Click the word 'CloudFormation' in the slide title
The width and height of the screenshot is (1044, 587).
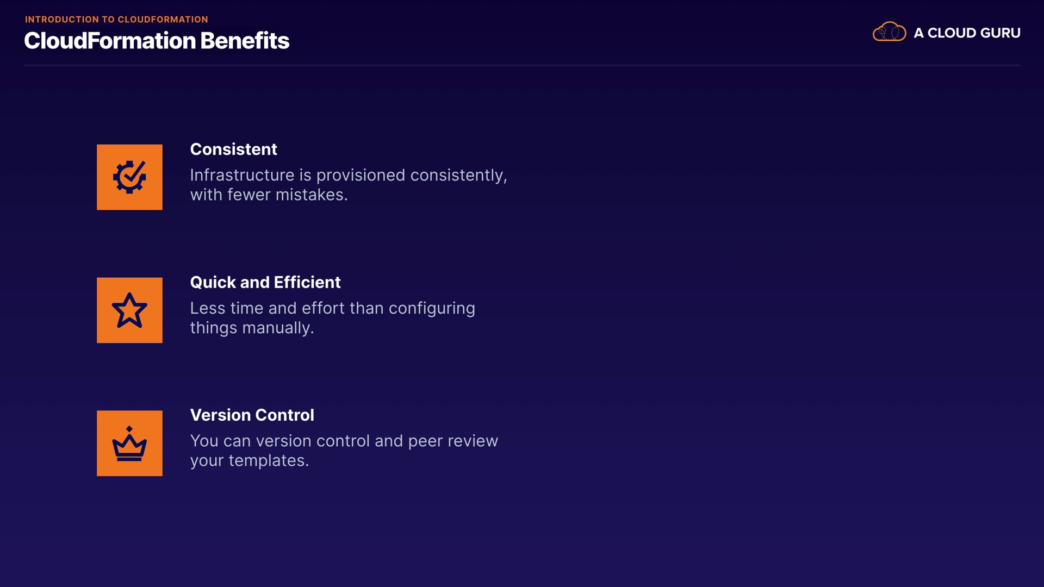coord(110,41)
